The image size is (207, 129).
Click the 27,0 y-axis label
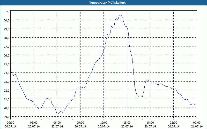click(7, 46)
